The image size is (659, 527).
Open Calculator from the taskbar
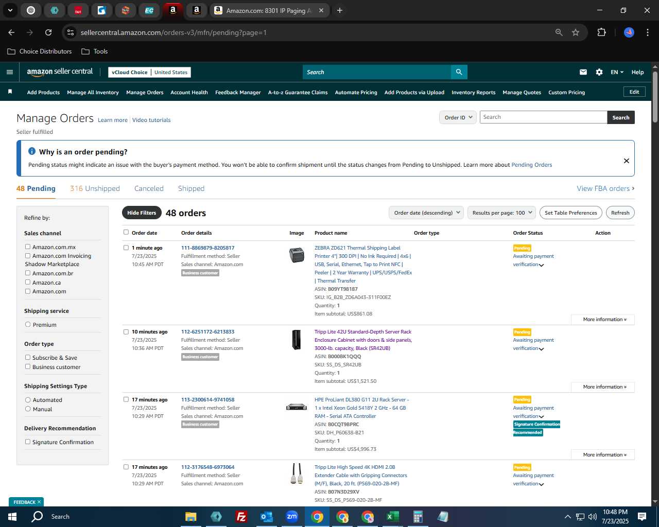(x=418, y=517)
